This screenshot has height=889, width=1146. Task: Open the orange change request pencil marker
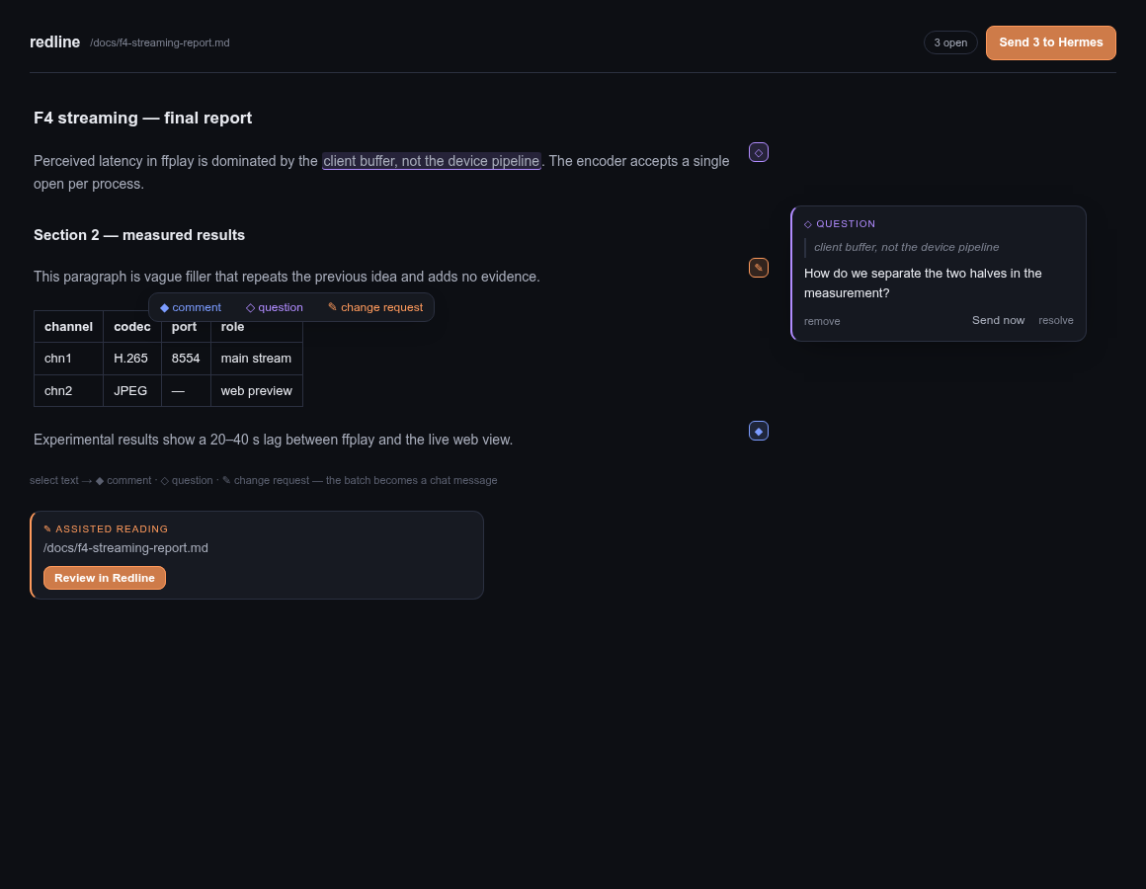tap(758, 268)
